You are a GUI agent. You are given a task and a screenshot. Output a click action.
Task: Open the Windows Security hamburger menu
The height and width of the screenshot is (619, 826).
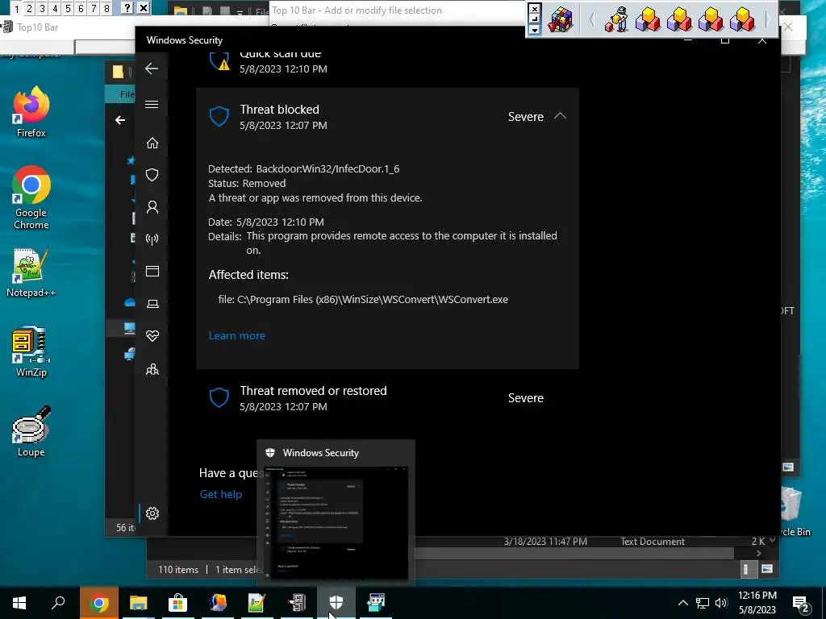(152, 104)
